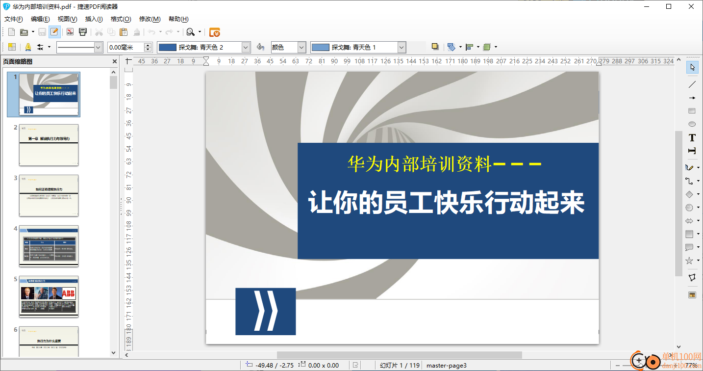Select slide 2 thumbnail 第一章

point(49,145)
